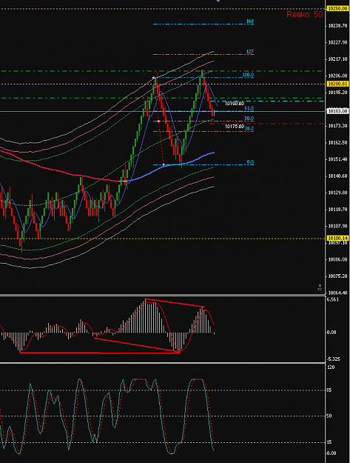Click the white Fibonacci anchor dot at 50.0
The width and height of the screenshot is (350, 463).
pos(158,121)
